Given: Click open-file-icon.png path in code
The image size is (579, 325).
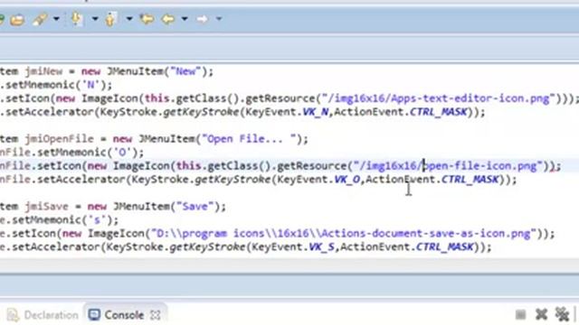Looking at the screenshot, I should [479, 166].
